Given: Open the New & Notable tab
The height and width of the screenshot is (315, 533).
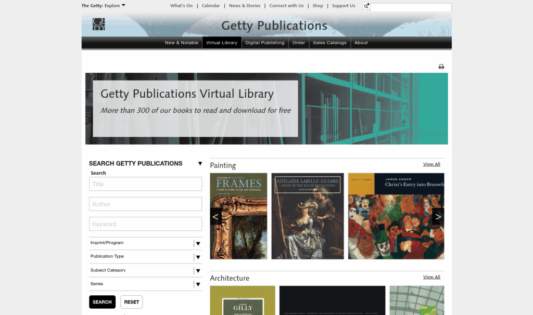Looking at the screenshot, I should click(182, 43).
